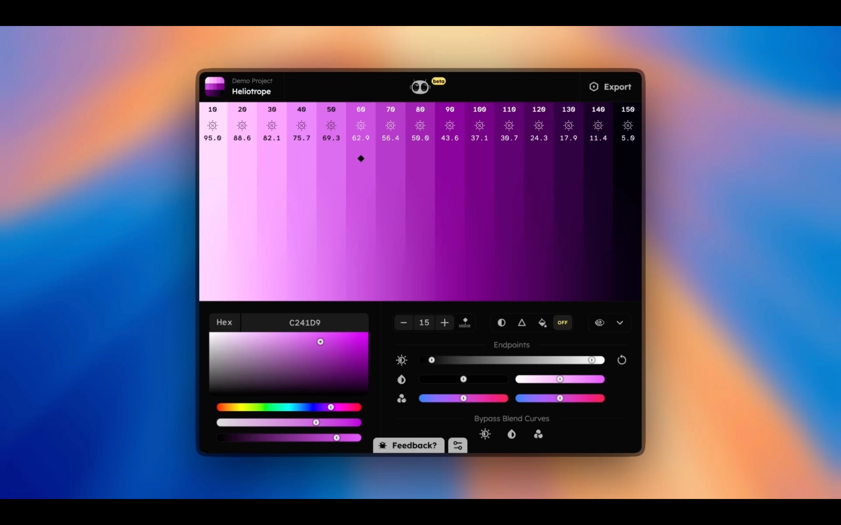Select the swatch labeled 90

coord(450,201)
